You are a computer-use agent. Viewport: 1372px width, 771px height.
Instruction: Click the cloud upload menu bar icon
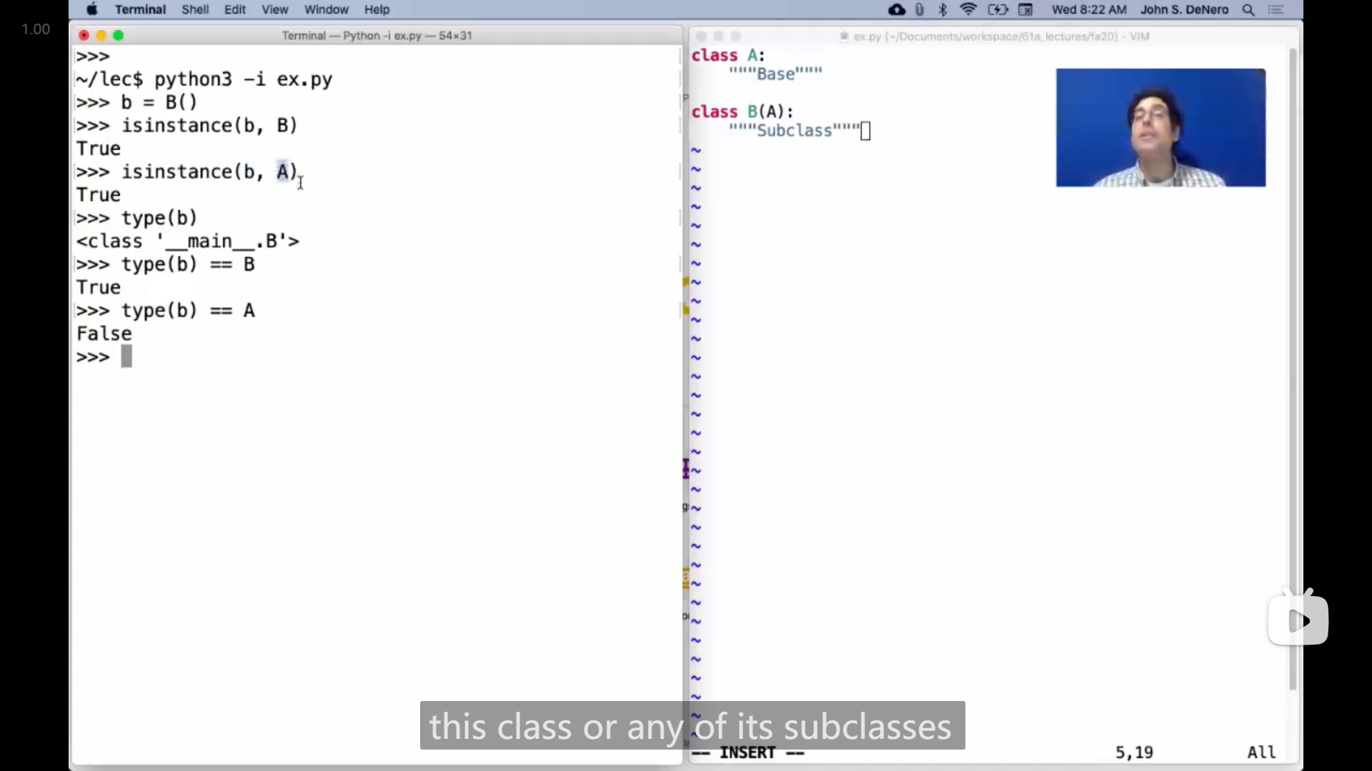896,9
